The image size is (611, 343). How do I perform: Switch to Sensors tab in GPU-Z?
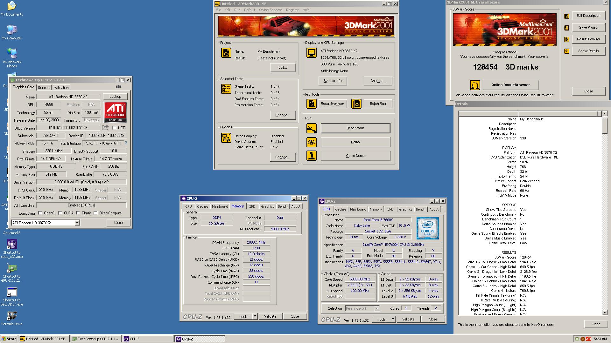[x=44, y=88]
